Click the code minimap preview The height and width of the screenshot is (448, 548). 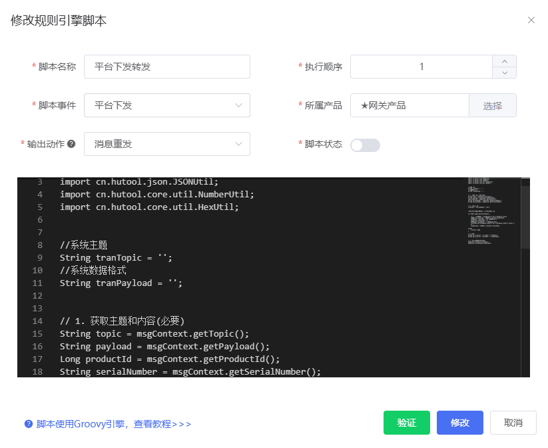pyautogui.click(x=491, y=211)
